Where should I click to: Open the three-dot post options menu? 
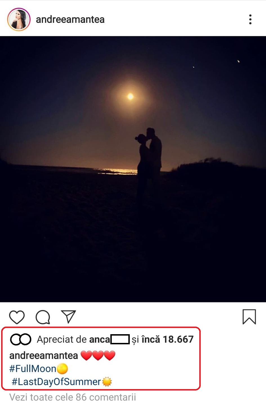[x=250, y=19]
